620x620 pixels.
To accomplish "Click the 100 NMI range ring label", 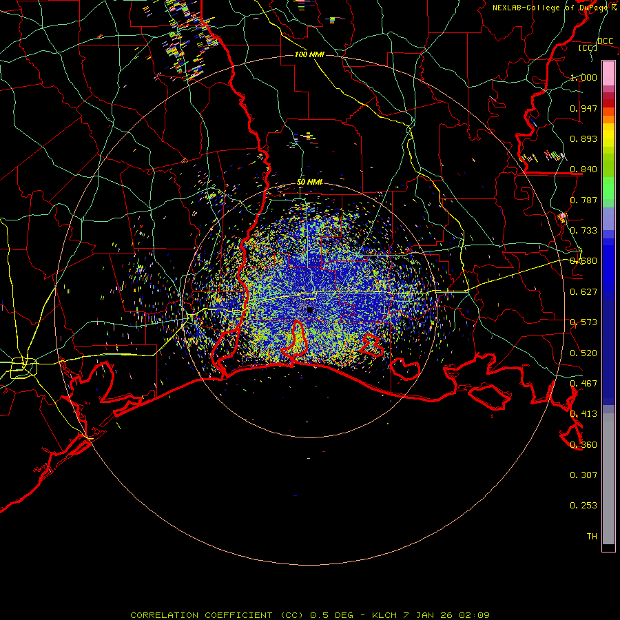I will pyautogui.click(x=309, y=54).
